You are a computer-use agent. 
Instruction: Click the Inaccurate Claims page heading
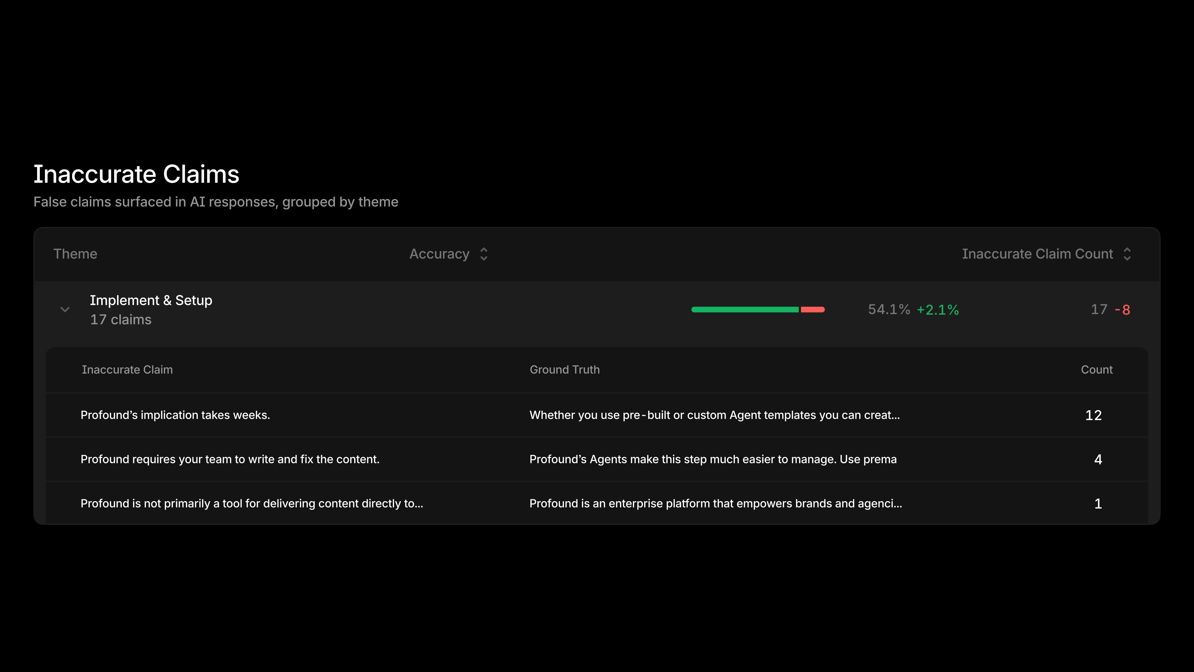click(x=136, y=175)
